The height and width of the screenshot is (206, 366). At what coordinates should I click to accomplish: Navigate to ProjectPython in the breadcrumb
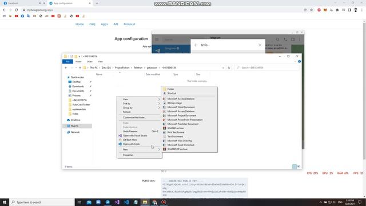122,68
